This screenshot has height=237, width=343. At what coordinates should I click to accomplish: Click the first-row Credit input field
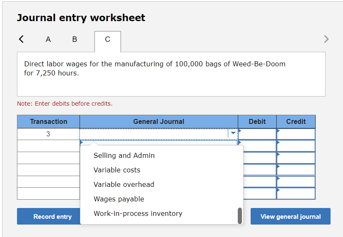[x=296, y=134]
